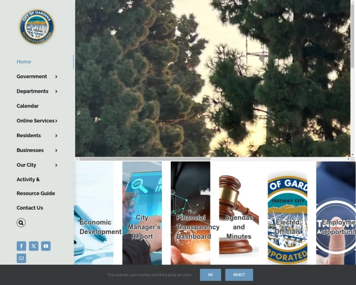Open the X (Twitter) social icon
Image resolution: width=356 pixels, height=285 pixels.
[x=34, y=246]
